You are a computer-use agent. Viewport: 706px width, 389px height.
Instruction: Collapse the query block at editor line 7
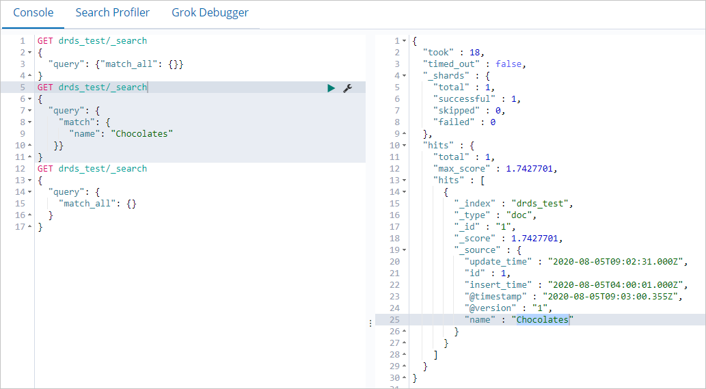click(x=31, y=111)
